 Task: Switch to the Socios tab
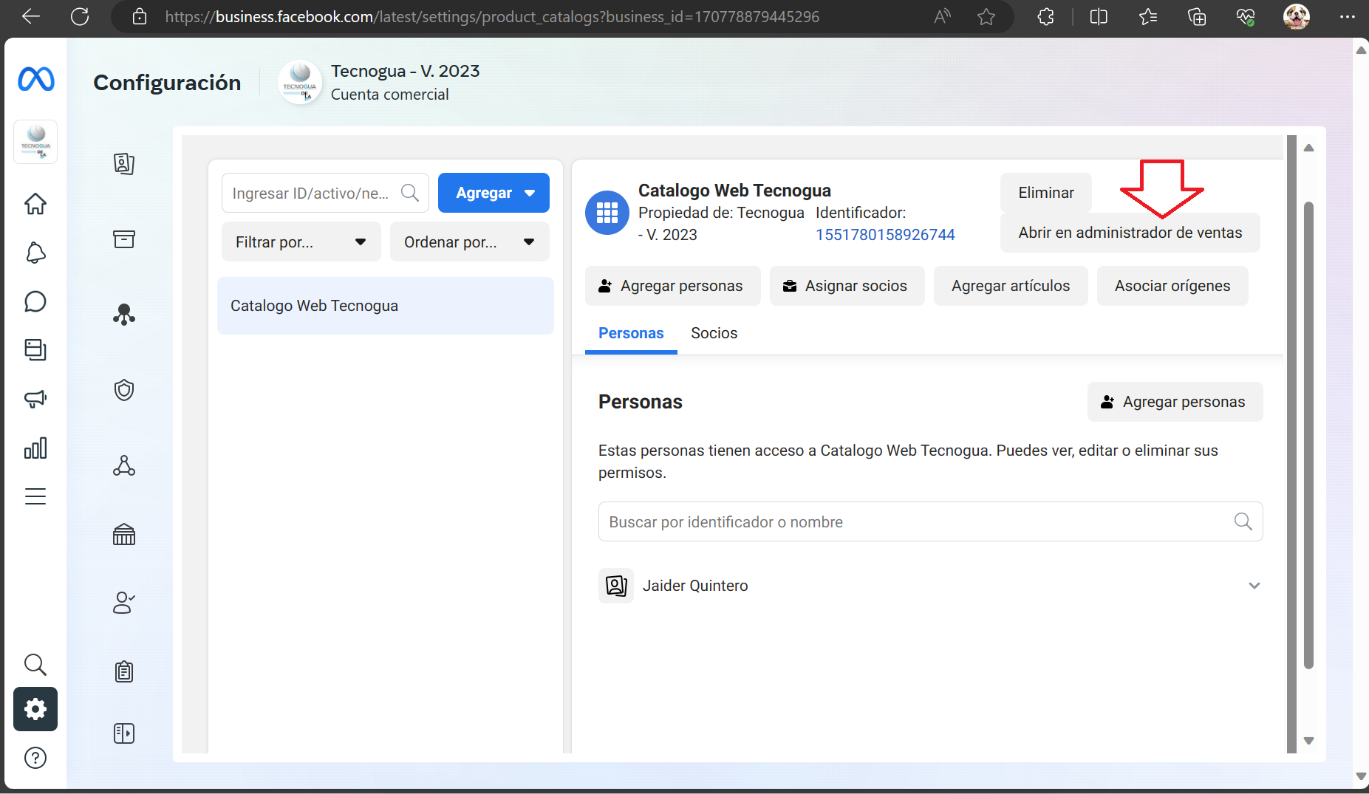click(714, 333)
